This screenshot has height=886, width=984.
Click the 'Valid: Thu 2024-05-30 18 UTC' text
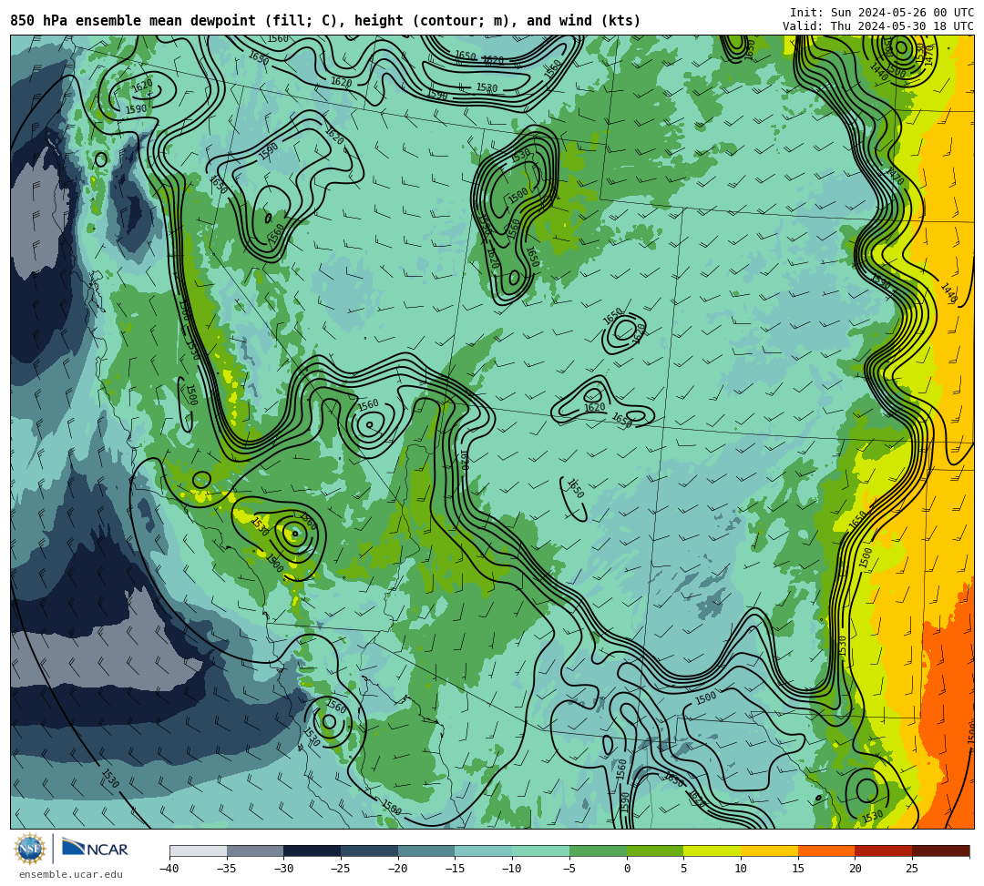tap(878, 26)
